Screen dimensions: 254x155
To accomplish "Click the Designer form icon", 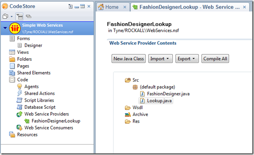I will (x=19, y=45).
